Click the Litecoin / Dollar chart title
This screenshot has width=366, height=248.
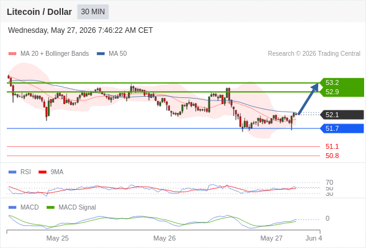coord(39,12)
